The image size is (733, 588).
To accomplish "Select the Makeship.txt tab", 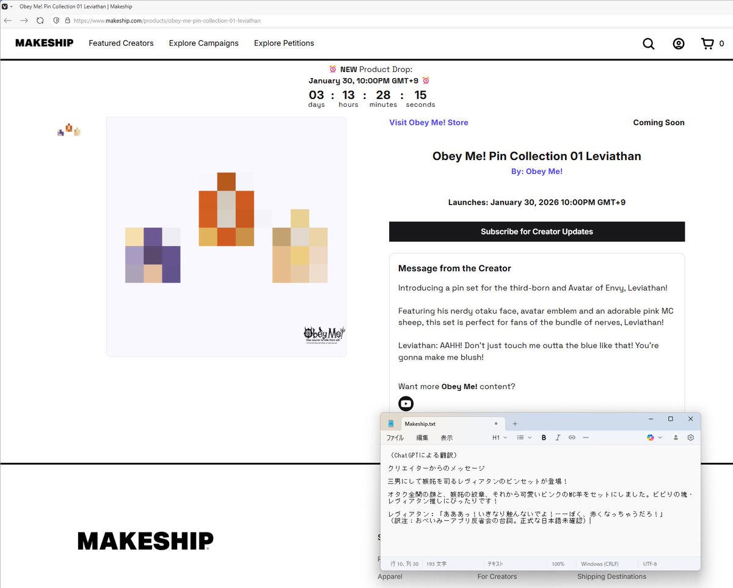I will click(x=420, y=423).
